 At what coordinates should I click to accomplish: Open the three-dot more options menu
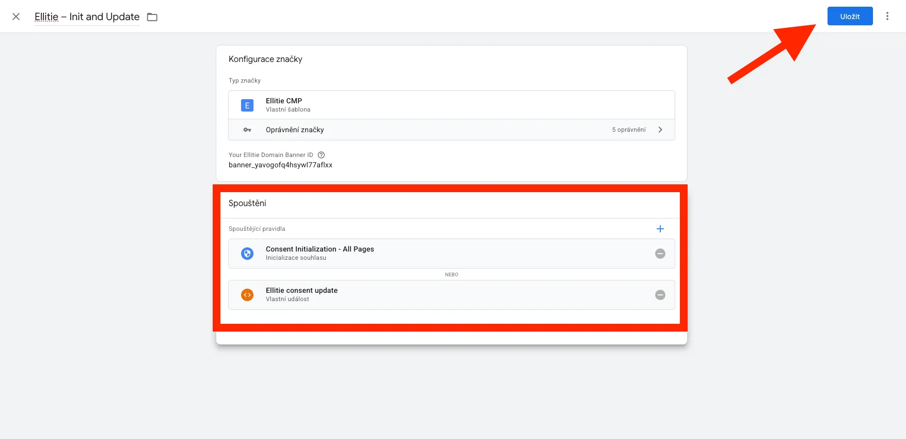pos(887,16)
